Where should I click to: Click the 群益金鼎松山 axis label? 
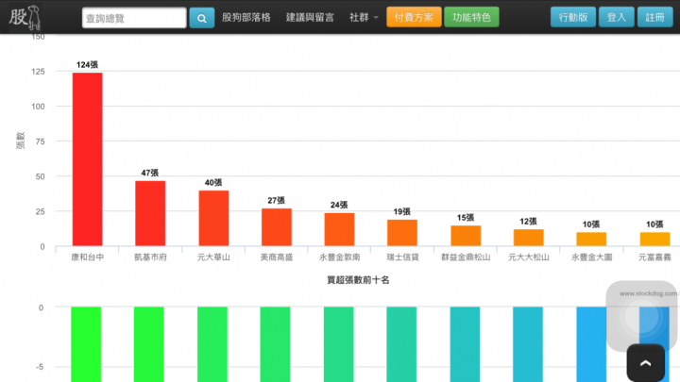coord(466,257)
